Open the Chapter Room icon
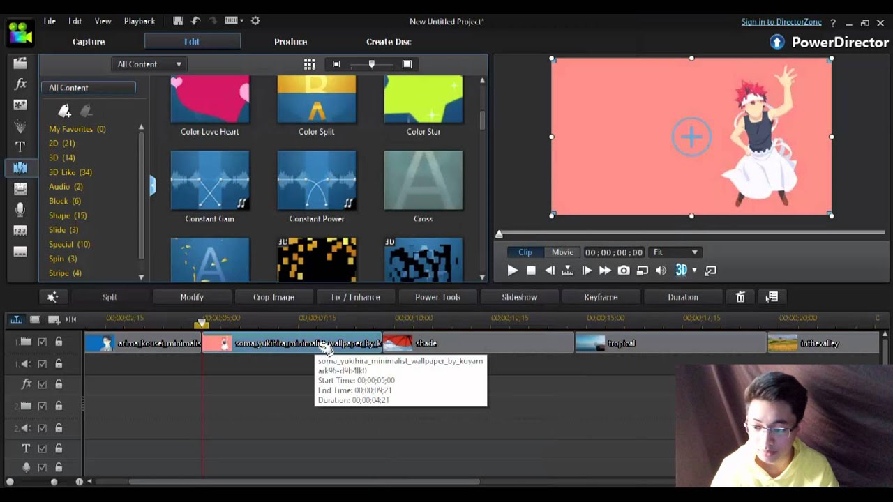Screen dimensions: 893x502 [20, 231]
